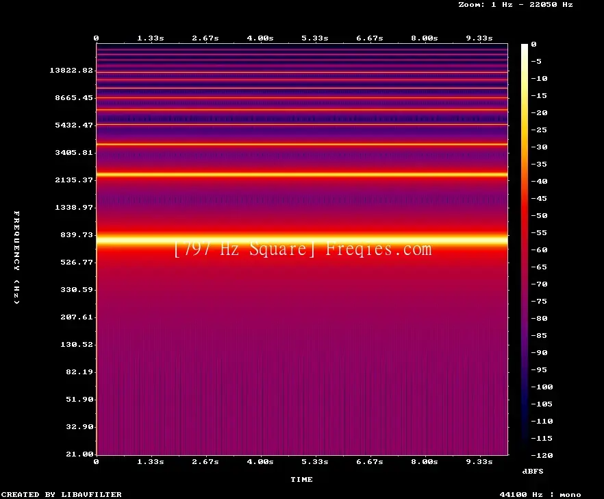Click the -110 value on the dBFS scale
604x499 pixels.
[x=542, y=421]
